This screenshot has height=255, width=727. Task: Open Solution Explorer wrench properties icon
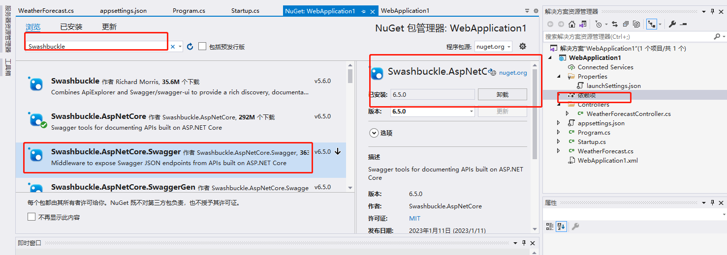click(x=672, y=24)
